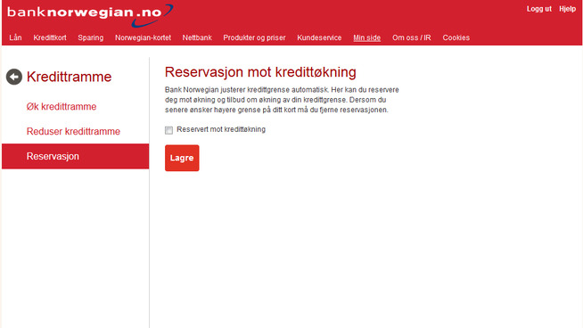Viewport: 583px width, 328px height.
Task: Click the 'Bank Norwegian justerer kredittgrense' paragraph
Action: [282, 100]
